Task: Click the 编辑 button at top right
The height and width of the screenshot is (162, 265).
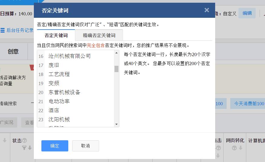Action: pos(247,13)
